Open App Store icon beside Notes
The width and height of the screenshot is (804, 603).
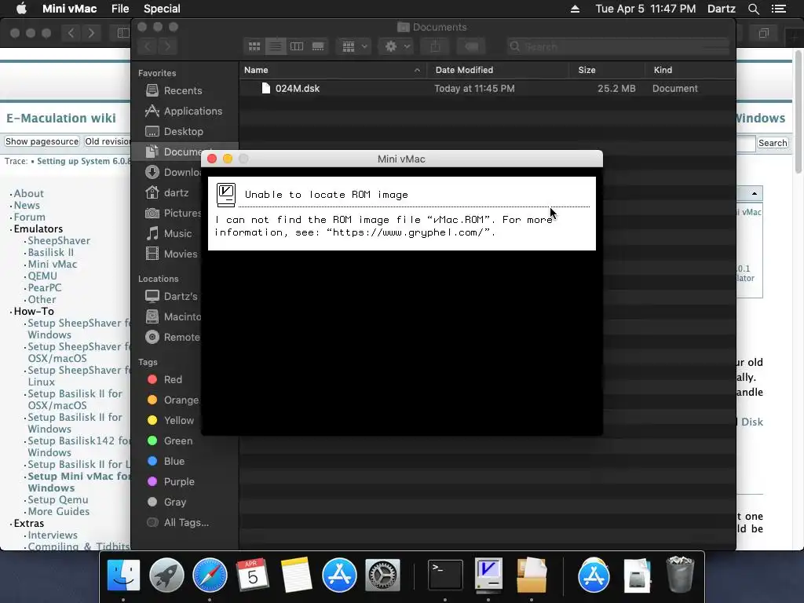[339, 576]
